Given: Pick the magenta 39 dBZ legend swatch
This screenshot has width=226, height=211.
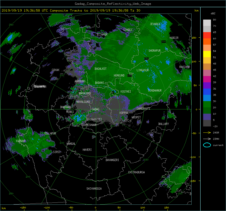Looking at the screenshot, I should [207, 79].
